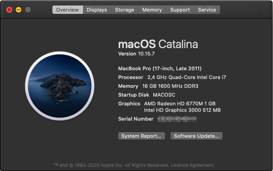Minimize window with the yellow button
The width and height of the screenshot is (273, 171).
coord(19,10)
